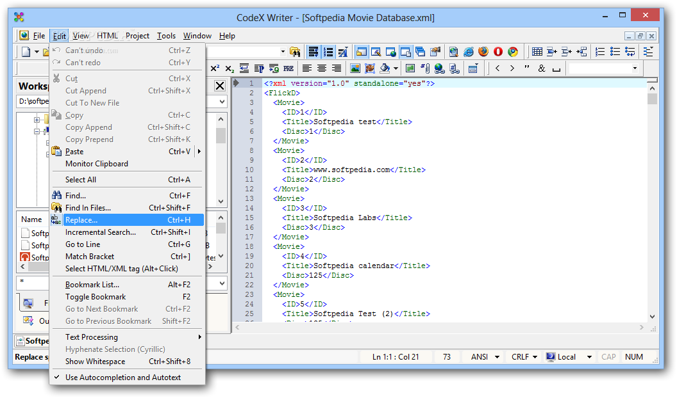The width and height of the screenshot is (677, 398).
Task: Select Match Bracket entry
Action: [x=128, y=257]
